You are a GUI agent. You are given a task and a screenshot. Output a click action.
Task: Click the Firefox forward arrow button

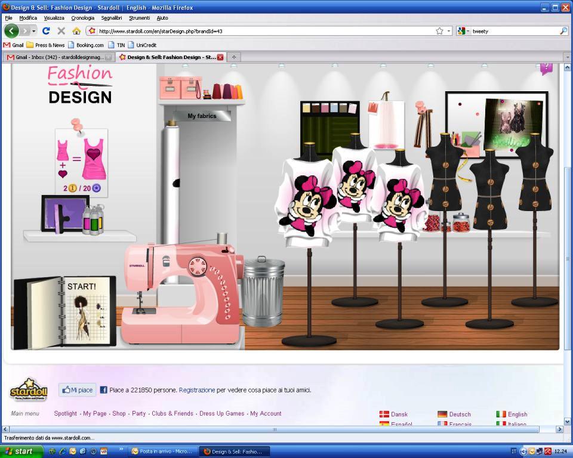[24, 31]
